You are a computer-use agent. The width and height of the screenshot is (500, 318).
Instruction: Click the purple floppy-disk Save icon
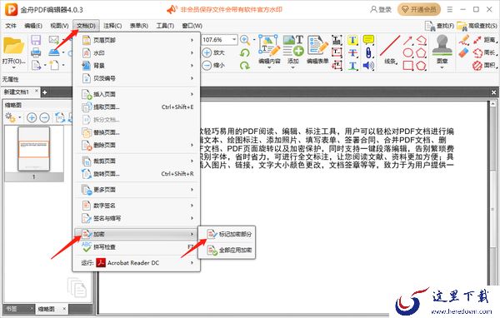point(36,40)
